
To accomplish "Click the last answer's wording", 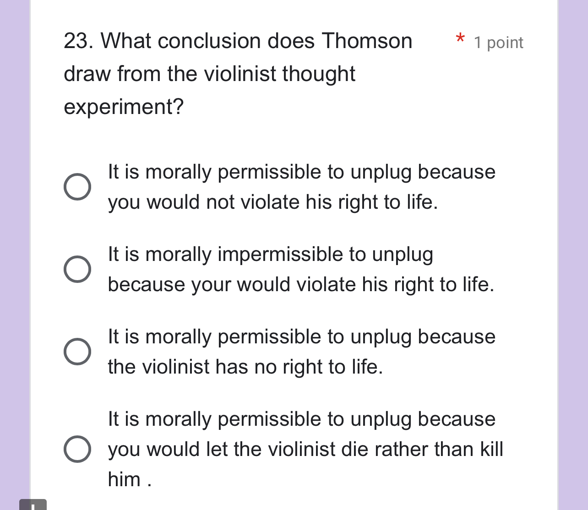I will tap(305, 449).
